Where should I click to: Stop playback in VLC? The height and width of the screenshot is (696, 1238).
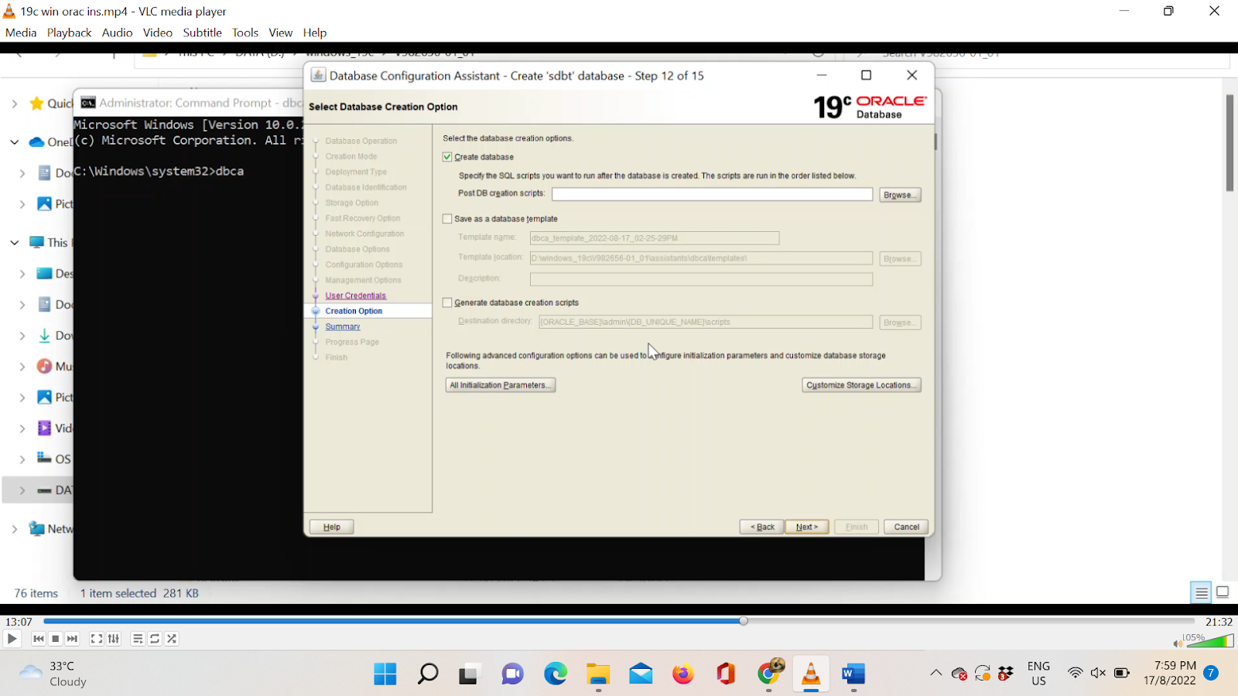point(56,639)
